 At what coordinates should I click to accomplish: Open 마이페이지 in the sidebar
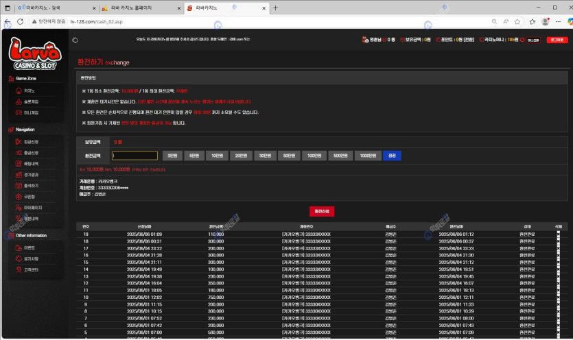[32, 207]
